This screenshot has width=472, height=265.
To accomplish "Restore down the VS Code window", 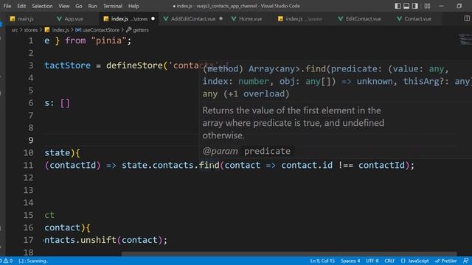I will [x=459, y=6].
